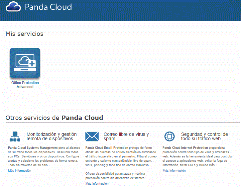The image size is (241, 187).
Task: Click the Otros servicios de Panda Cloud heading
Action: [x=54, y=118]
